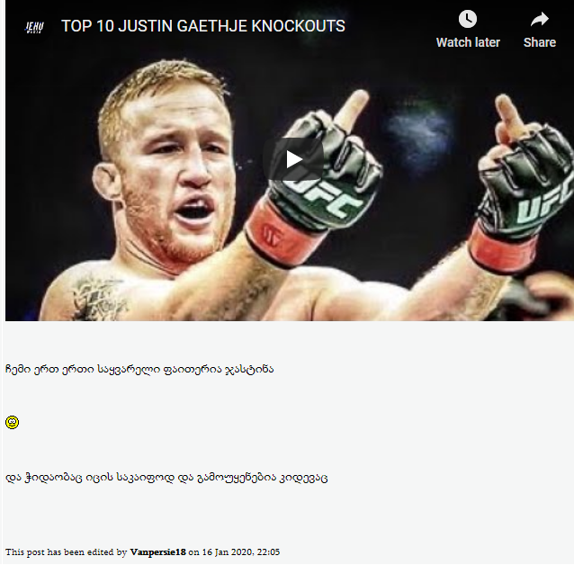
Task: Play the Justin Gaethje knockouts video
Action: click(x=293, y=159)
